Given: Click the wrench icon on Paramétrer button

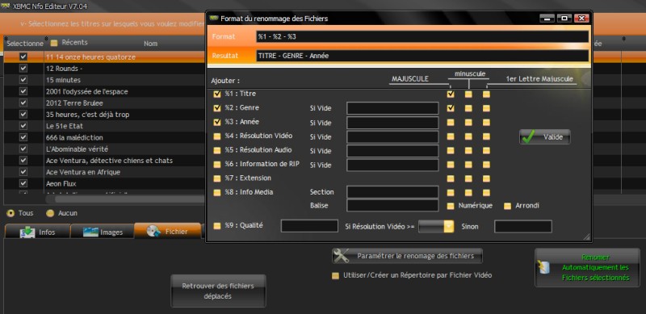Looking at the screenshot, I should tap(341, 256).
